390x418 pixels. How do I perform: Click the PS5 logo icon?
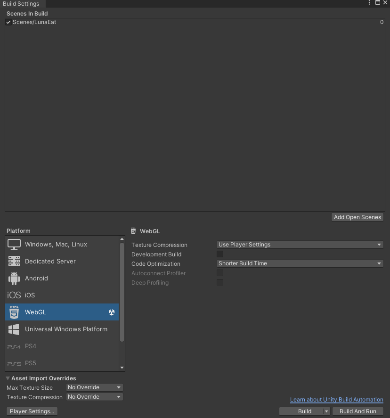click(14, 364)
